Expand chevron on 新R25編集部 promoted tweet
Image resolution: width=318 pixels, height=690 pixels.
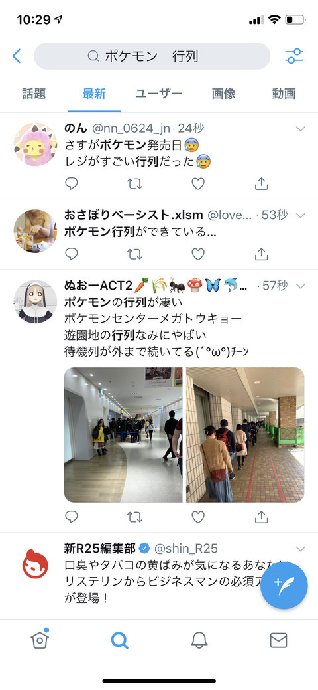pyautogui.click(x=300, y=549)
